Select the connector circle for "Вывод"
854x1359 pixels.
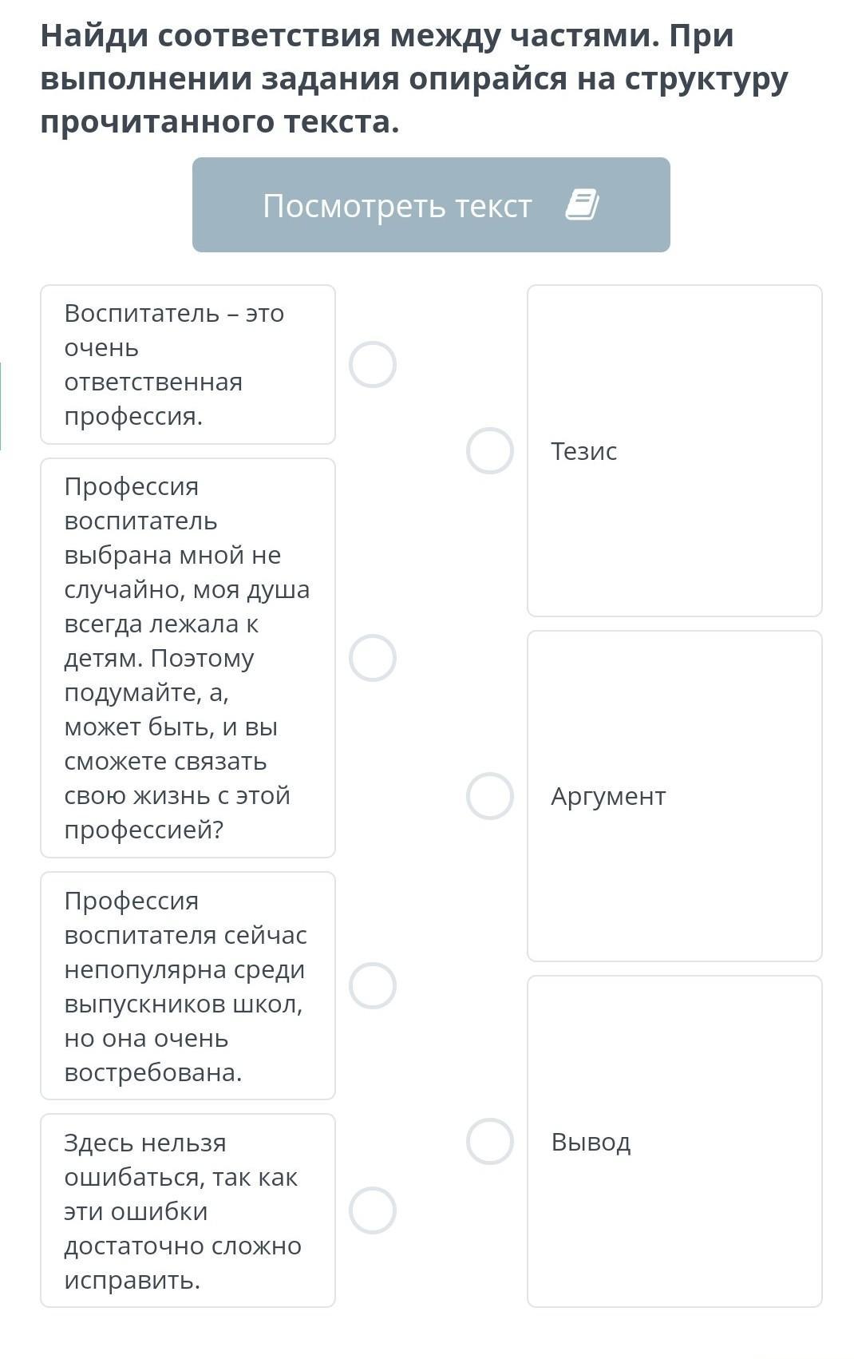pyautogui.click(x=490, y=1141)
